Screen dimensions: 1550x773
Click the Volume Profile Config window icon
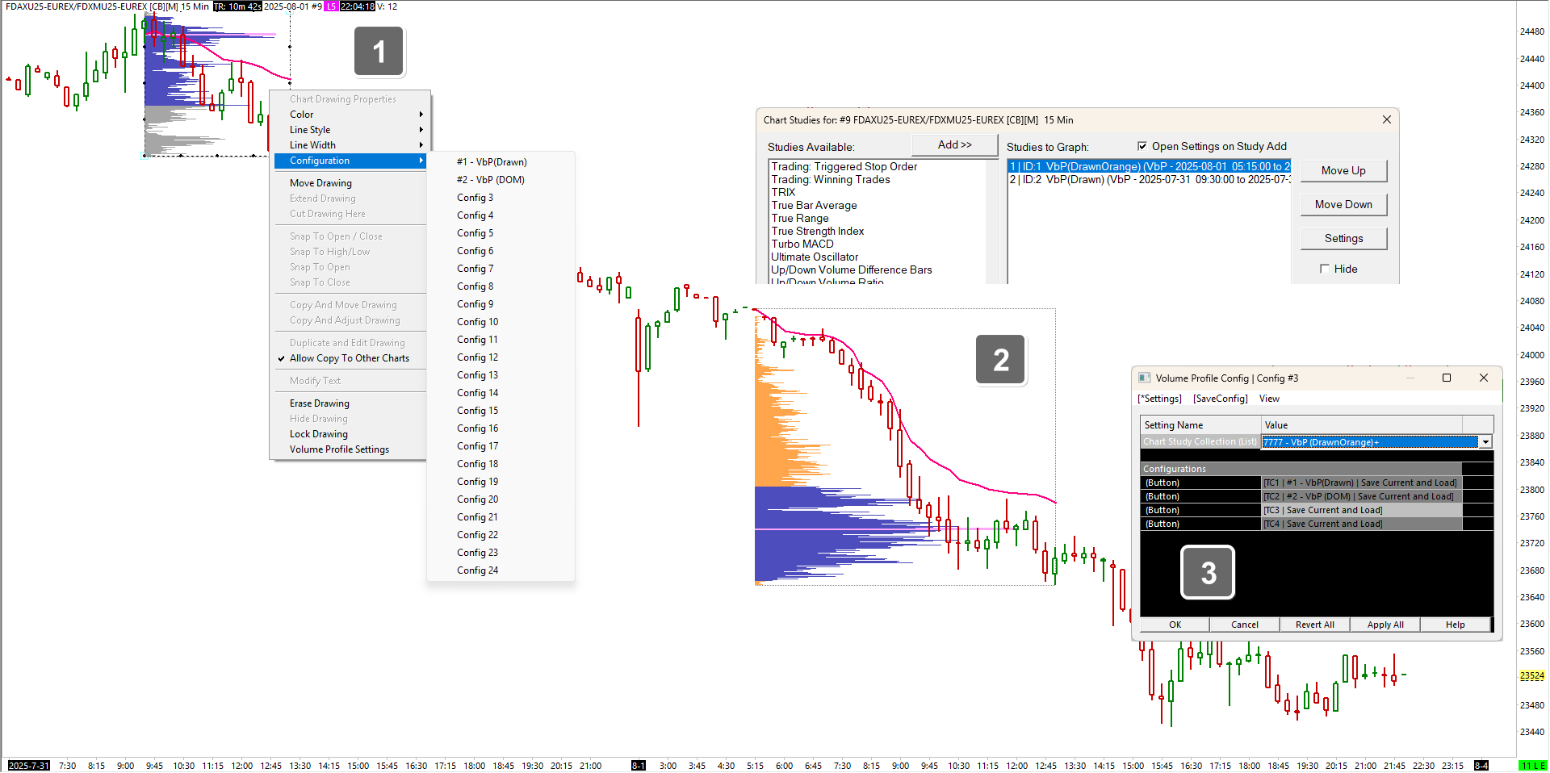1144,378
